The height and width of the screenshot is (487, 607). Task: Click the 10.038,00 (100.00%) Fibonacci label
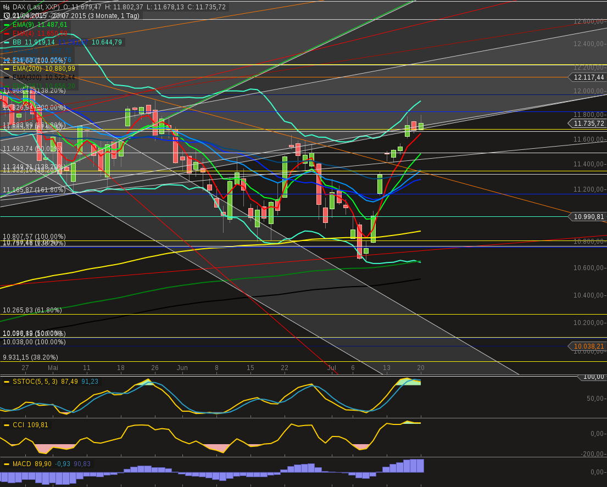34,342
